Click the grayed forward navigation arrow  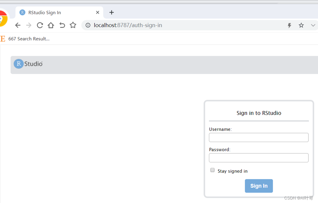pyautogui.click(x=29, y=25)
